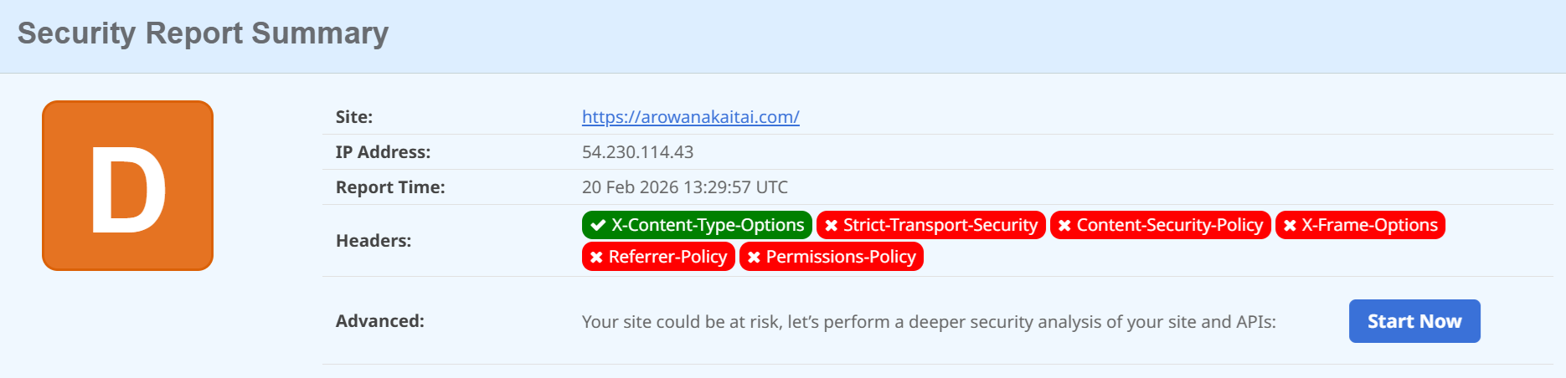This screenshot has height=378, width=1566.
Task: Click the green checkmark icon on X-Content-Type-Options
Action: 598,225
